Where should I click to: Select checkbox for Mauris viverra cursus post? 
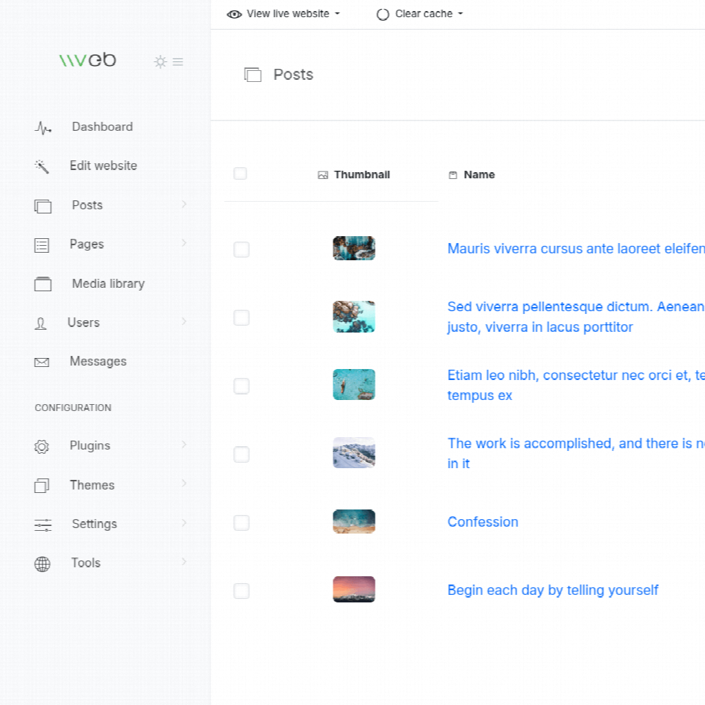[x=242, y=249]
